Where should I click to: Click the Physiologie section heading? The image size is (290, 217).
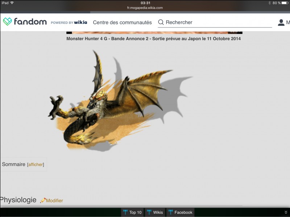pos(18,200)
